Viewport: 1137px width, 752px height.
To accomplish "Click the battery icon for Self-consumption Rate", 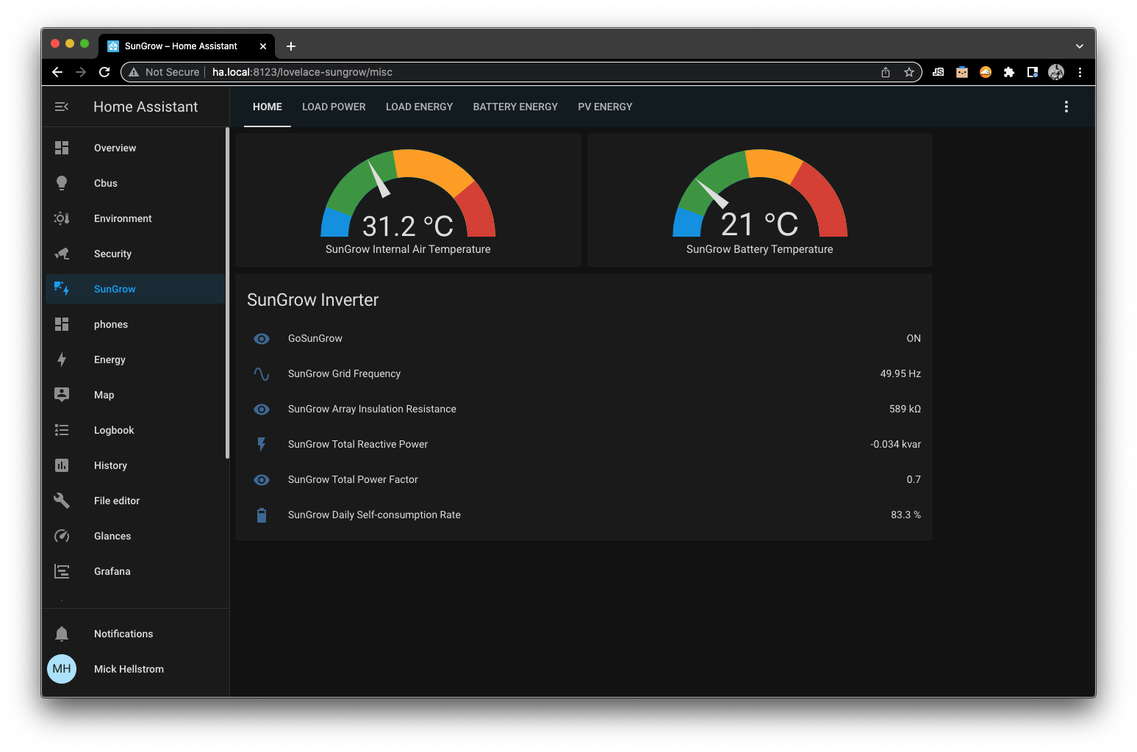I will pos(262,515).
